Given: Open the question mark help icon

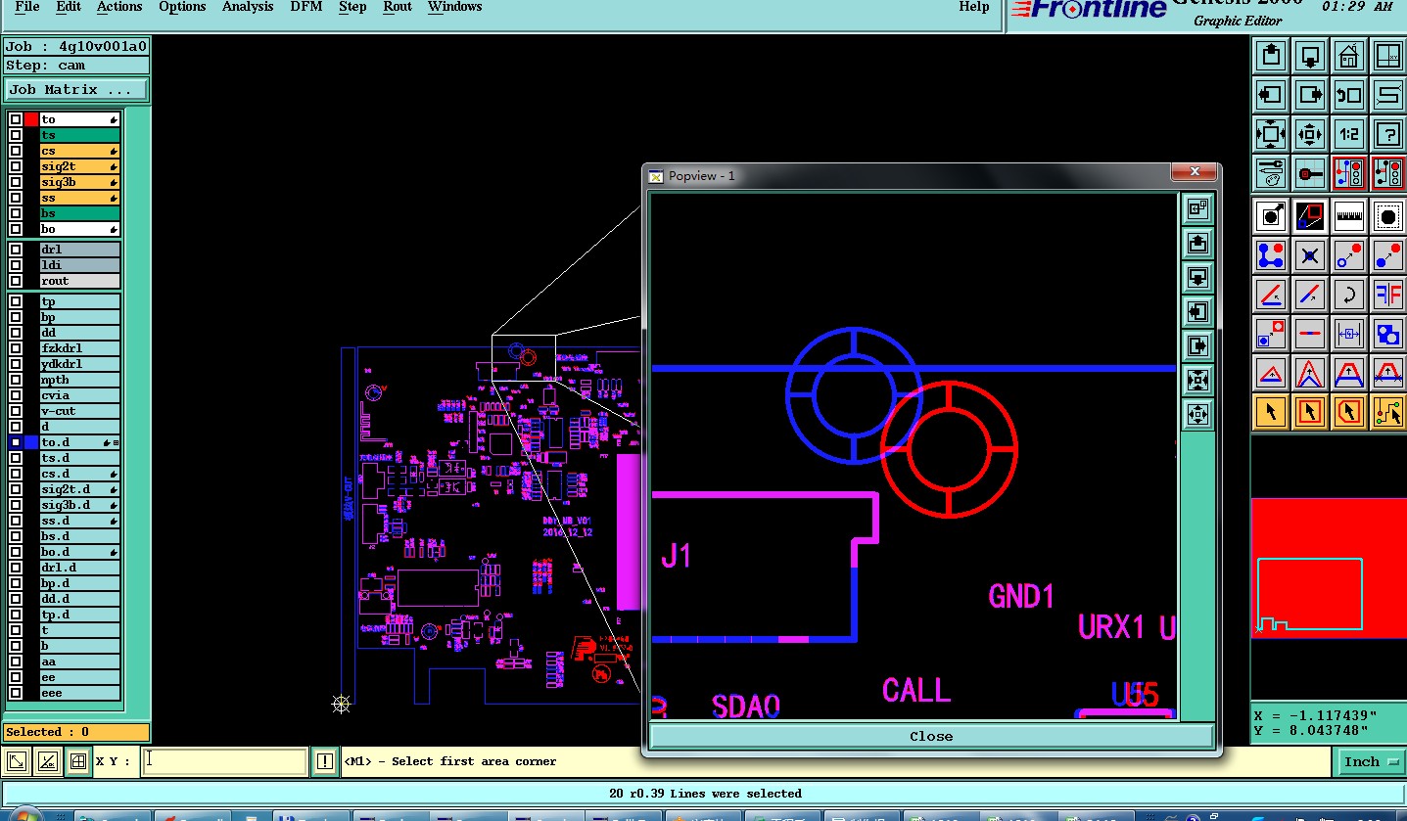Looking at the screenshot, I should pos(1387,134).
